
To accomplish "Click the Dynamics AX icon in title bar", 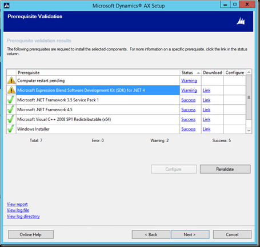I will [x=6, y=6].
